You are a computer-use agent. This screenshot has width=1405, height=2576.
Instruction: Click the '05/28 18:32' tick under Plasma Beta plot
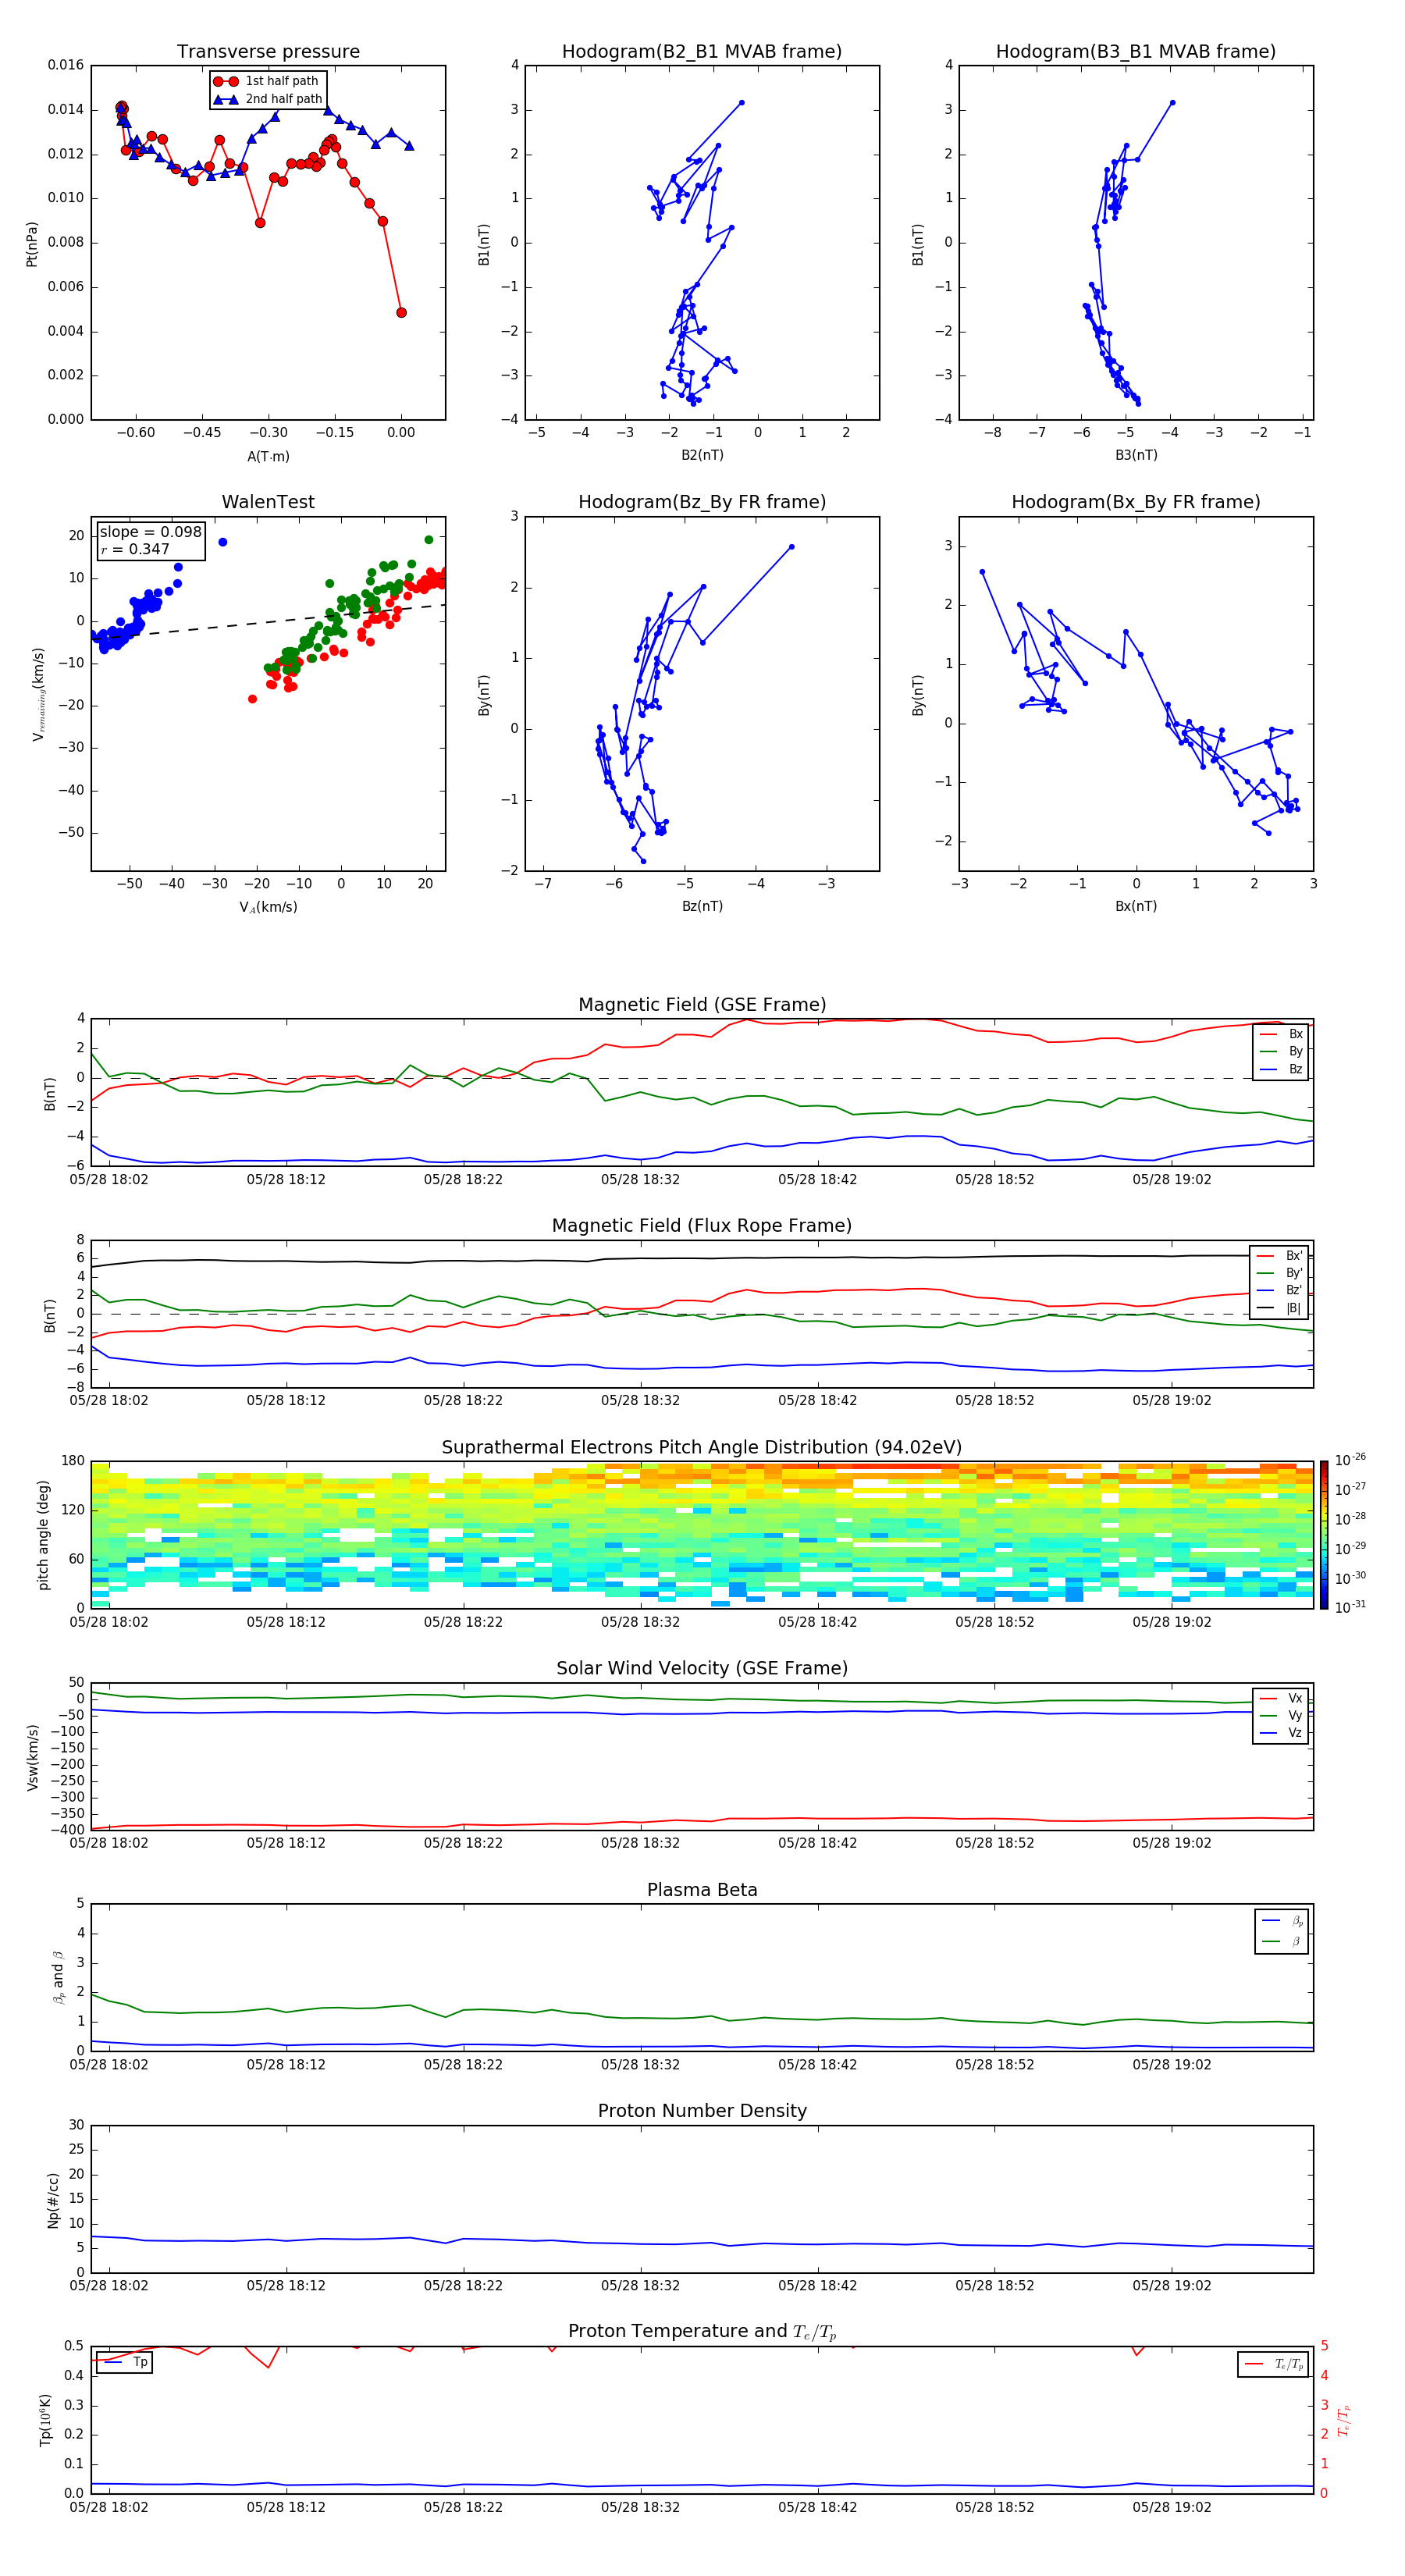[x=640, y=2064]
